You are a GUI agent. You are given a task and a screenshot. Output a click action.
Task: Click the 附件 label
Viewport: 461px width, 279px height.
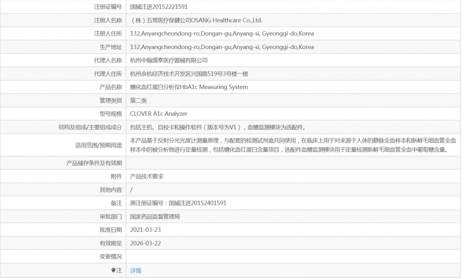(116, 177)
